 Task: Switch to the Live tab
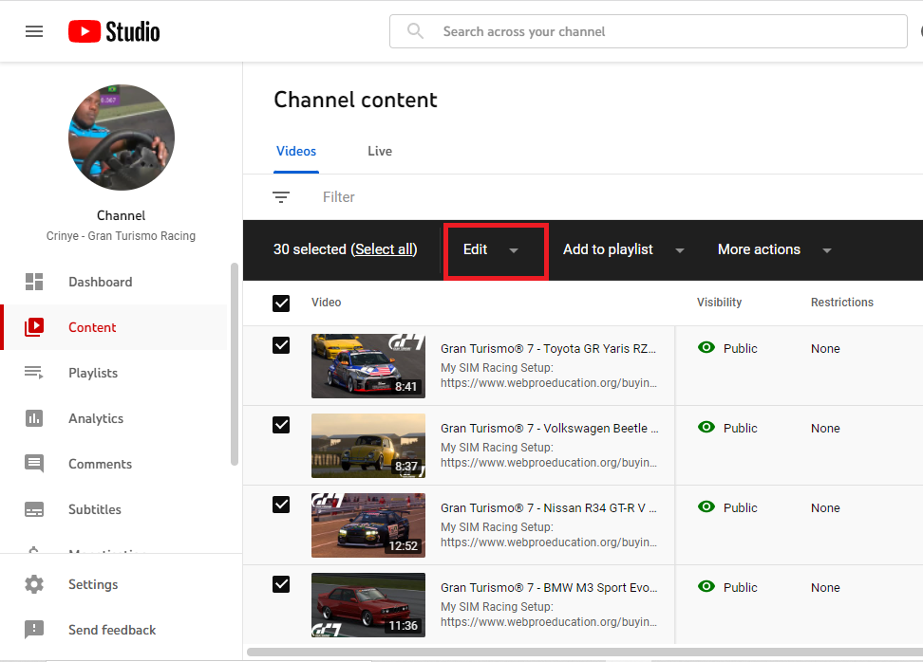380,151
